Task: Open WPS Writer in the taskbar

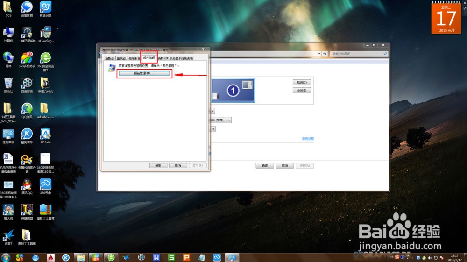Action: click(x=156, y=257)
